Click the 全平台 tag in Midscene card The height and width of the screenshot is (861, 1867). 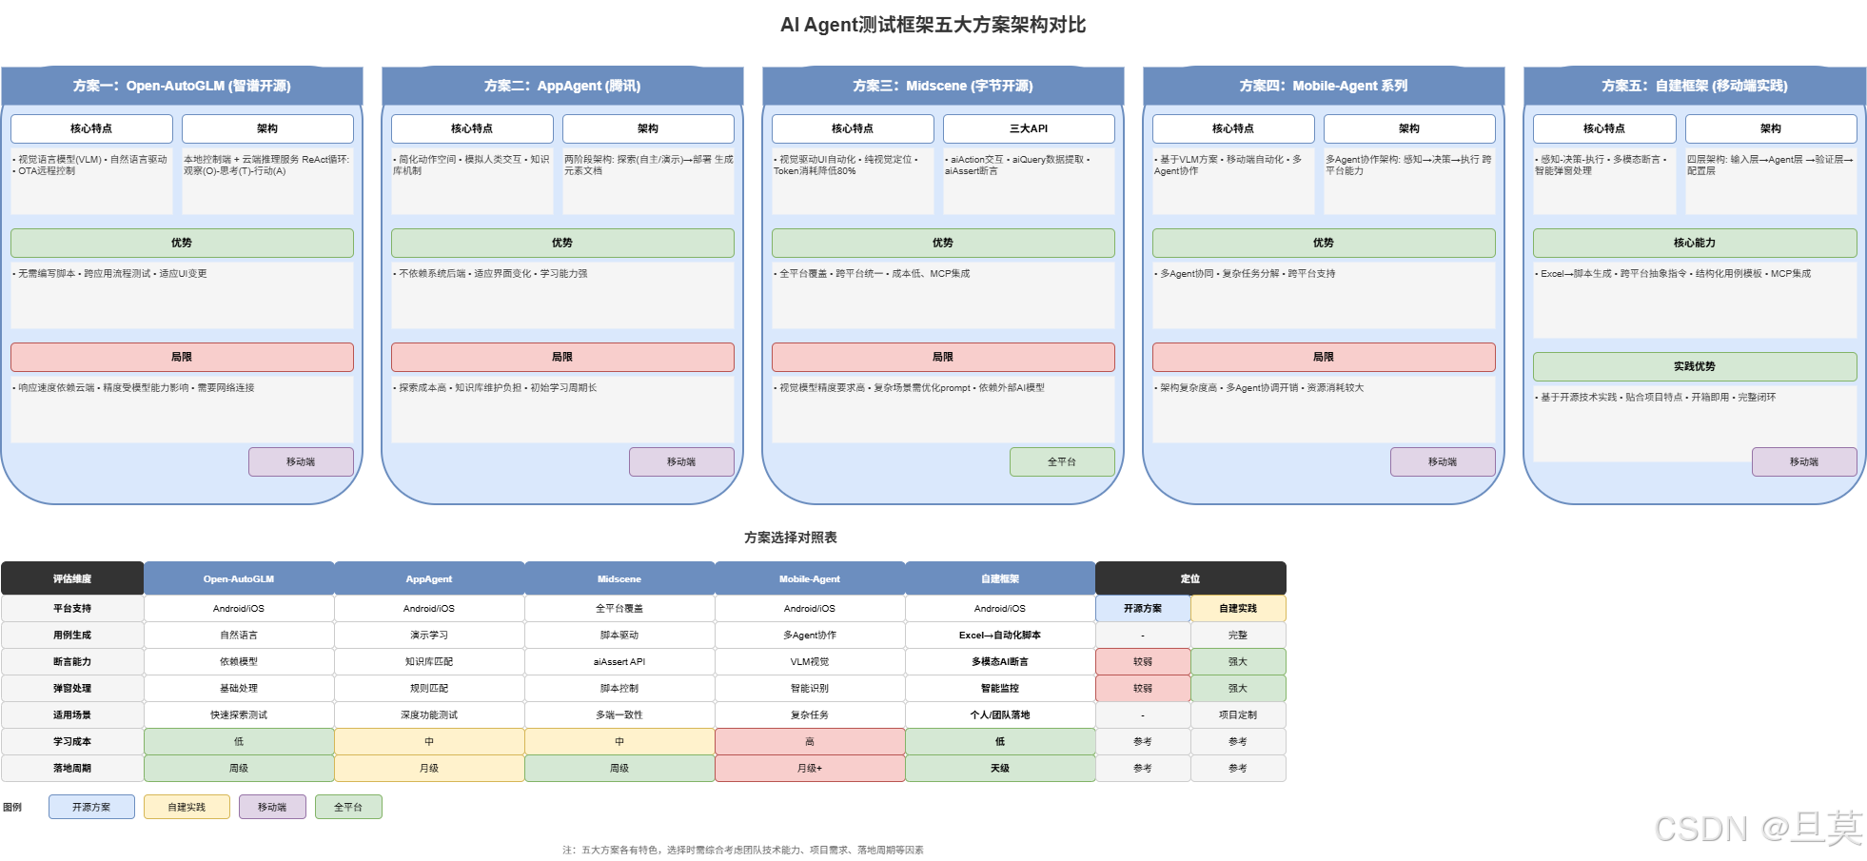pyautogui.click(x=1062, y=461)
